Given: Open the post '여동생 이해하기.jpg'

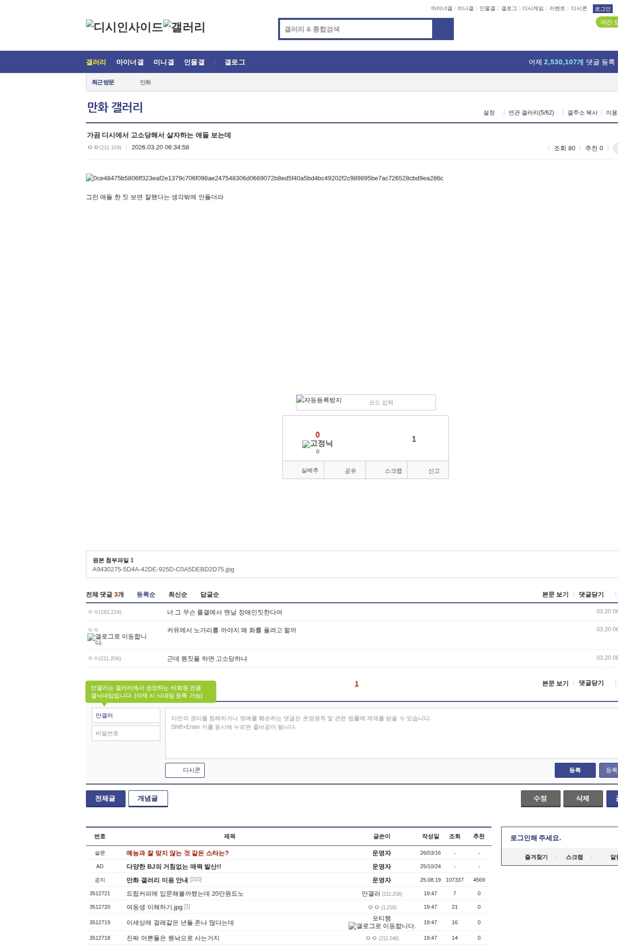Looking at the screenshot, I should coord(154,907).
